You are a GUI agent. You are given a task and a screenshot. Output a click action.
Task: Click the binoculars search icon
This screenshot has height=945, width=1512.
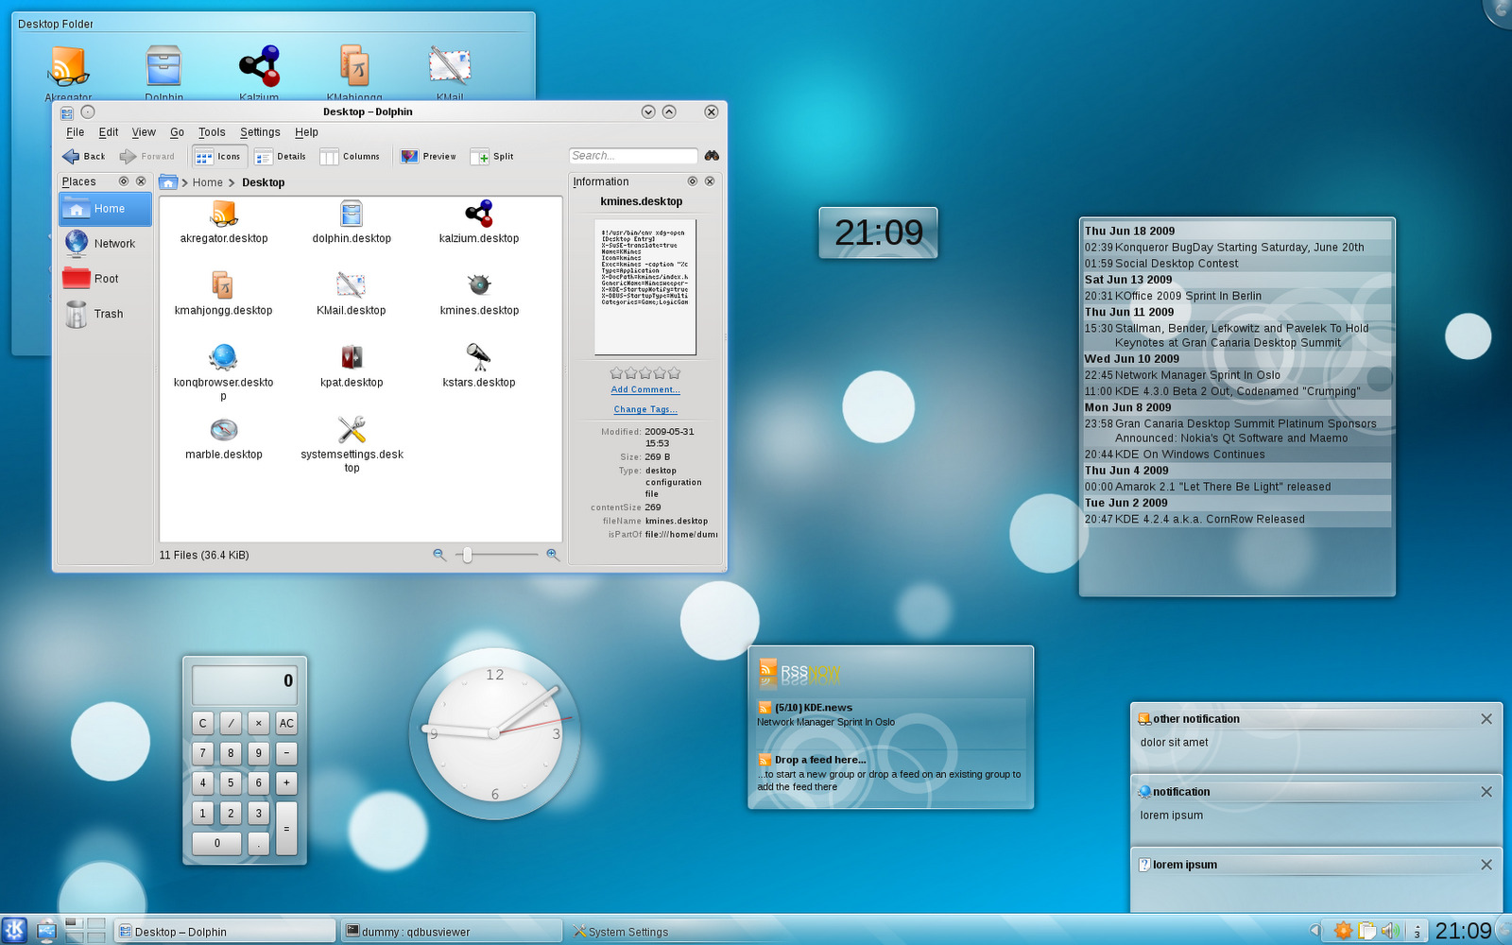coord(712,156)
